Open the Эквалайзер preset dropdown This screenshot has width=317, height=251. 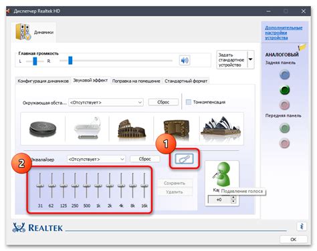tap(96, 160)
